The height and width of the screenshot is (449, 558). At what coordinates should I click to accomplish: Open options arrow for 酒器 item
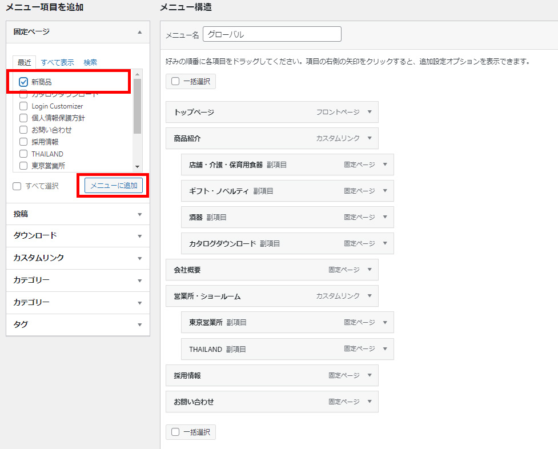click(x=385, y=218)
